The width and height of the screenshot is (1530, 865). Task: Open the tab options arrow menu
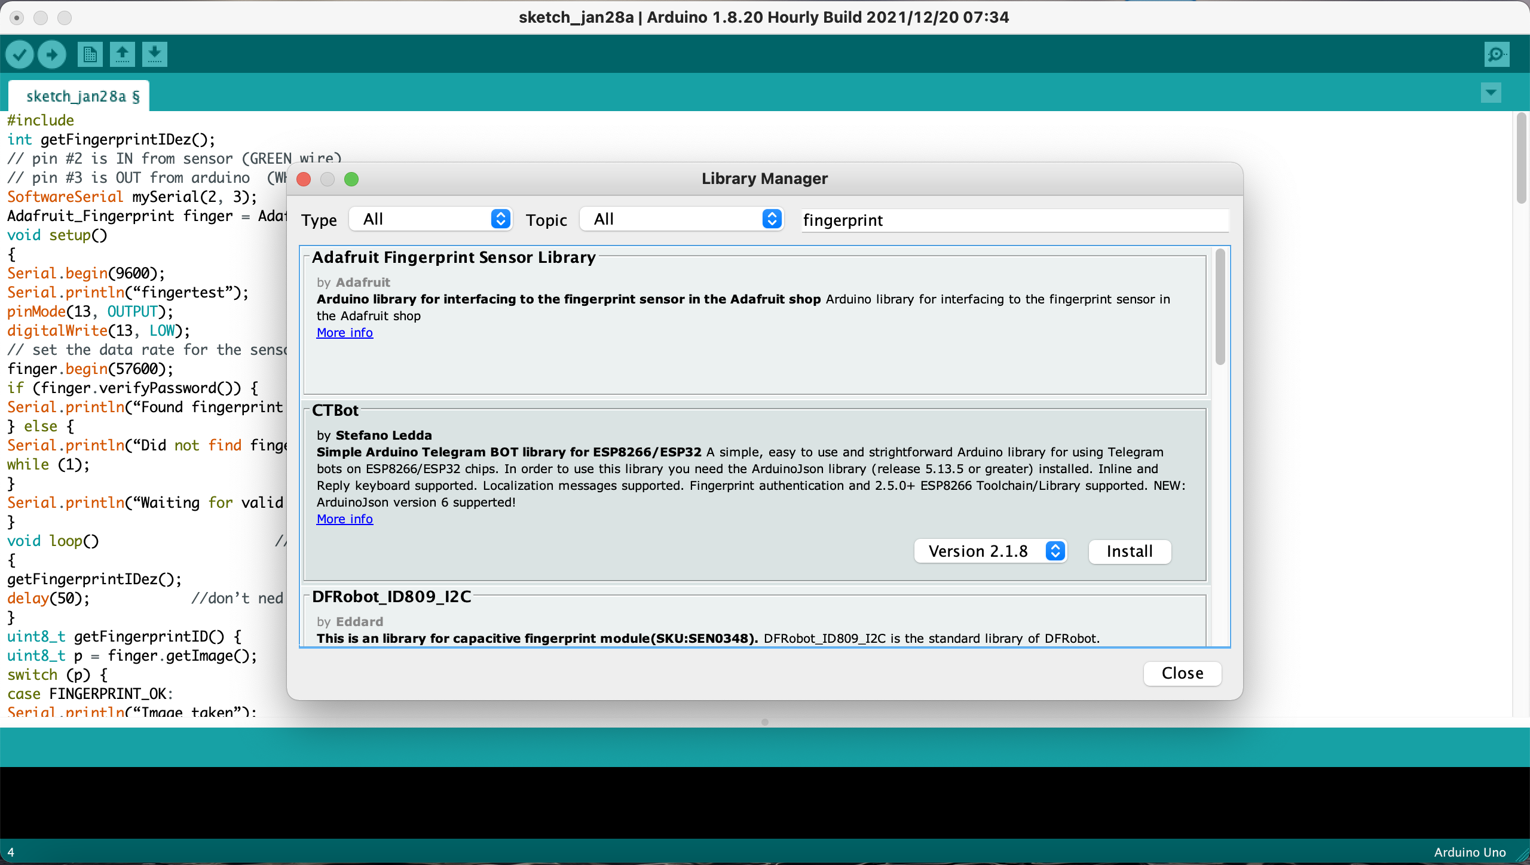coord(1491,93)
